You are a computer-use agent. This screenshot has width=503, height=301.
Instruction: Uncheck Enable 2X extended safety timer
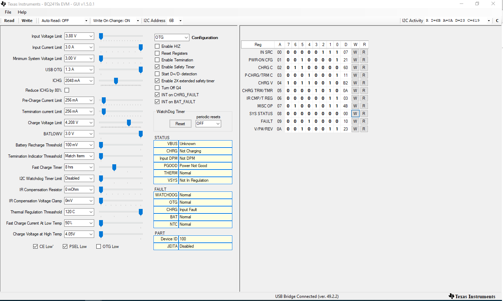157,81
